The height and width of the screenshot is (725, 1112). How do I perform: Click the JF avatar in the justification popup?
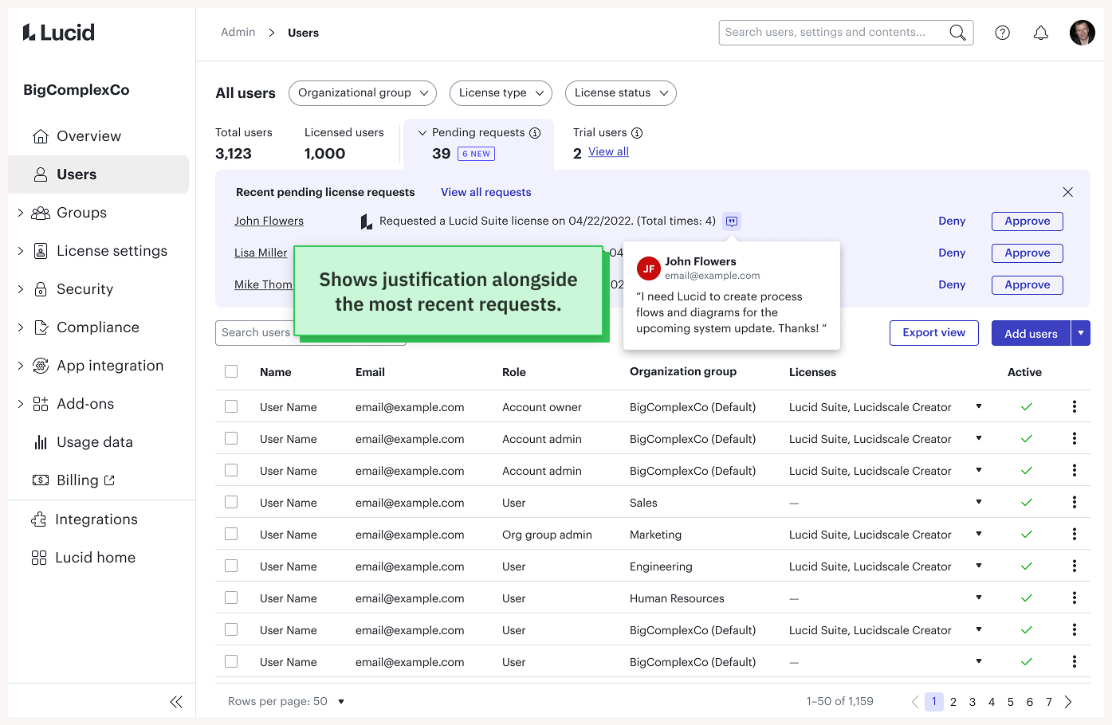coord(649,269)
